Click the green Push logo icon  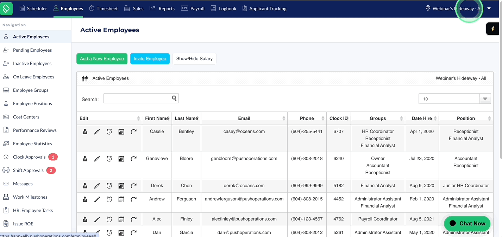tap(6, 8)
